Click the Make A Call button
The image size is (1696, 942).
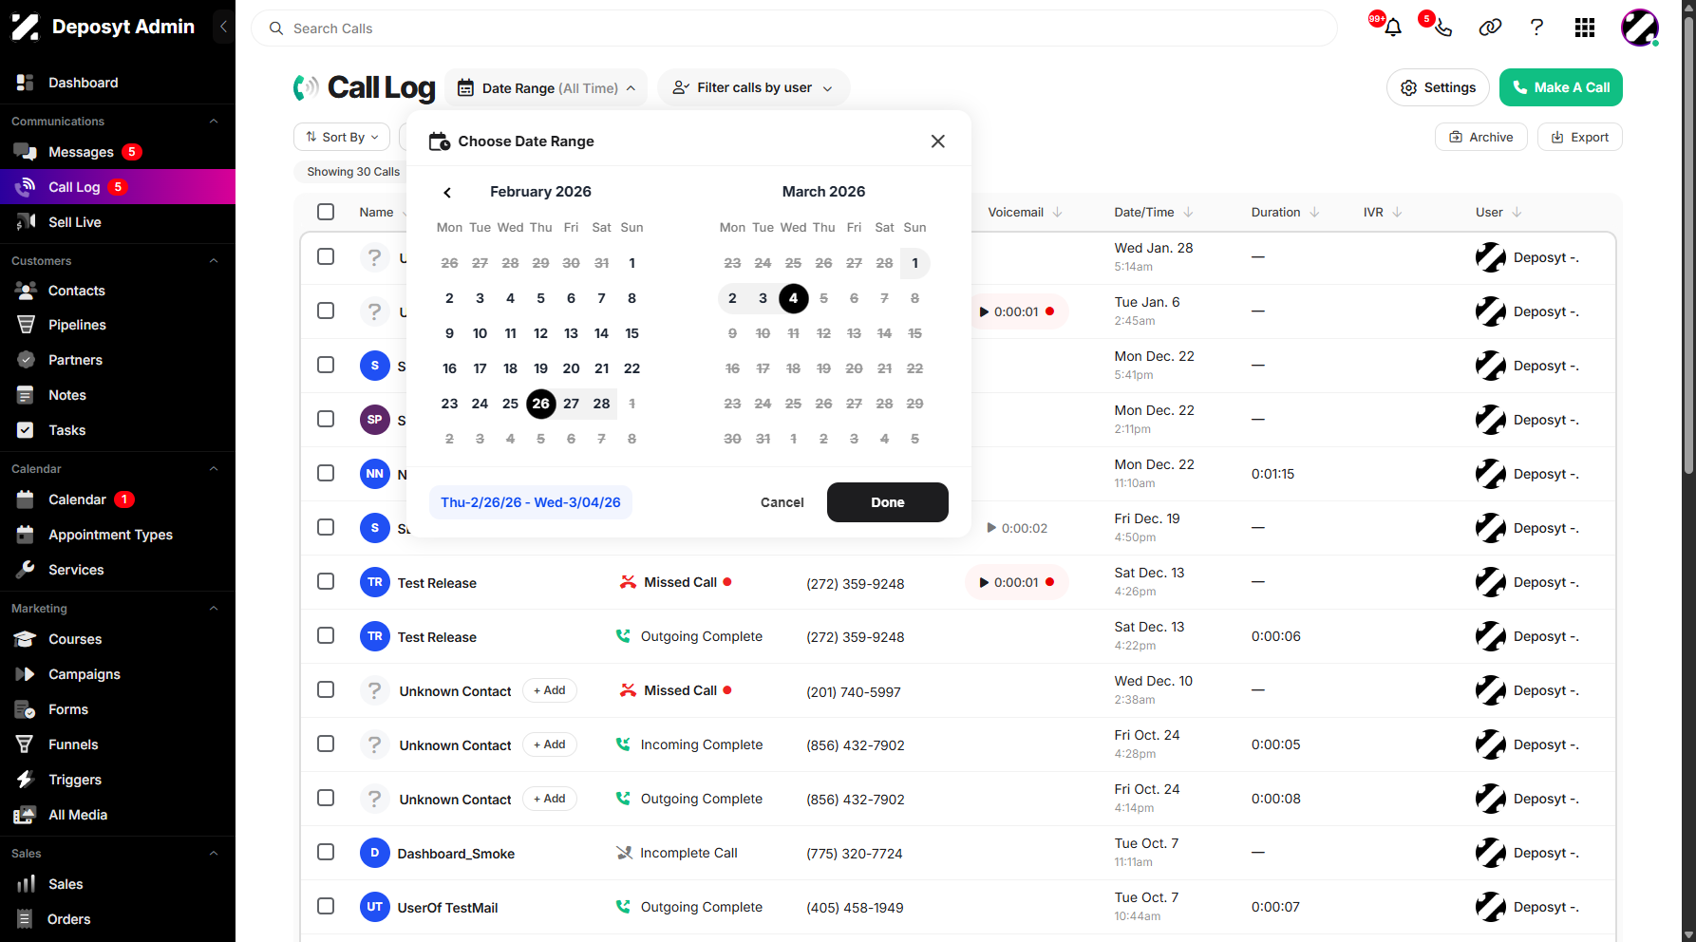pos(1561,87)
